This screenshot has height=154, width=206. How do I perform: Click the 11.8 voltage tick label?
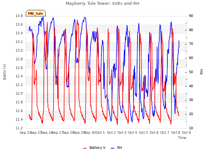pos(19,102)
